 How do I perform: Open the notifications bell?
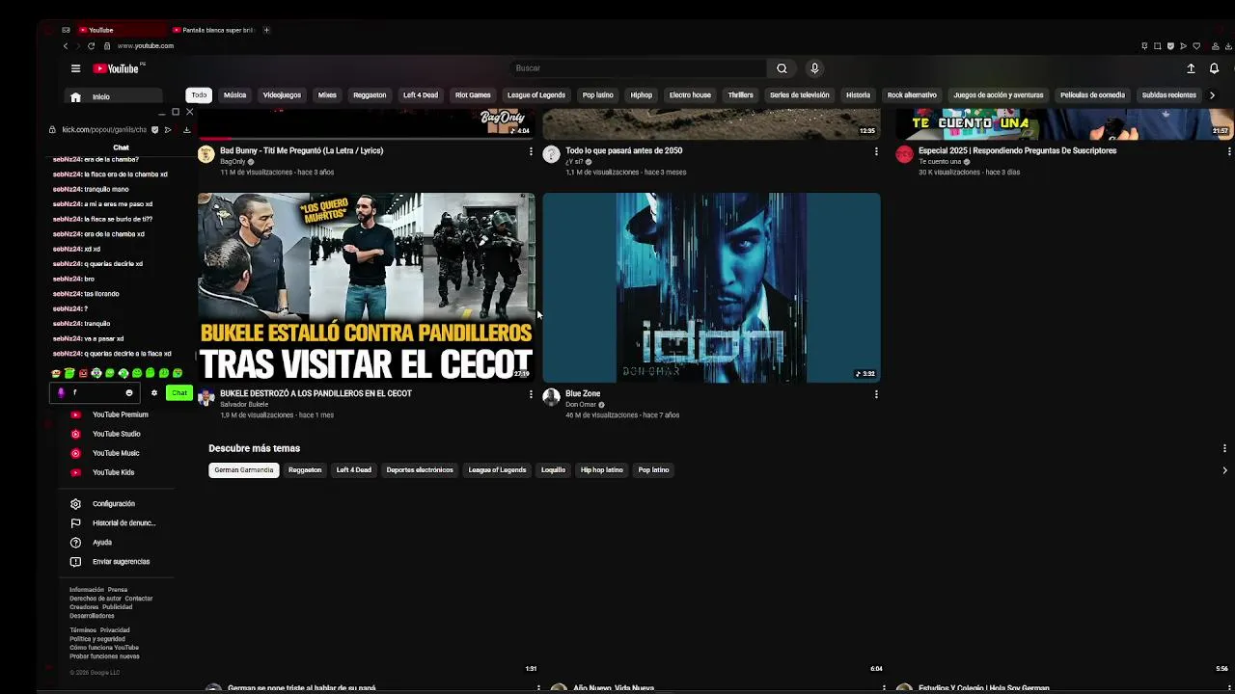[x=1214, y=68]
